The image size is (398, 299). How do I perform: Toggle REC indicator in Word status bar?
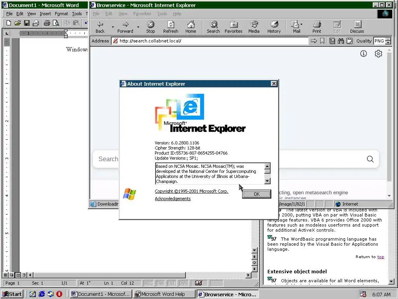pyautogui.click(x=148, y=283)
